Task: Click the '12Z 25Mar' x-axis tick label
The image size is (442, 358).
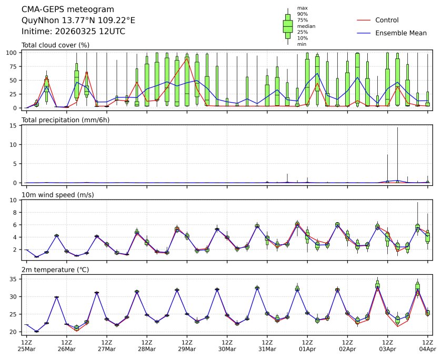Action: [x=26, y=345]
